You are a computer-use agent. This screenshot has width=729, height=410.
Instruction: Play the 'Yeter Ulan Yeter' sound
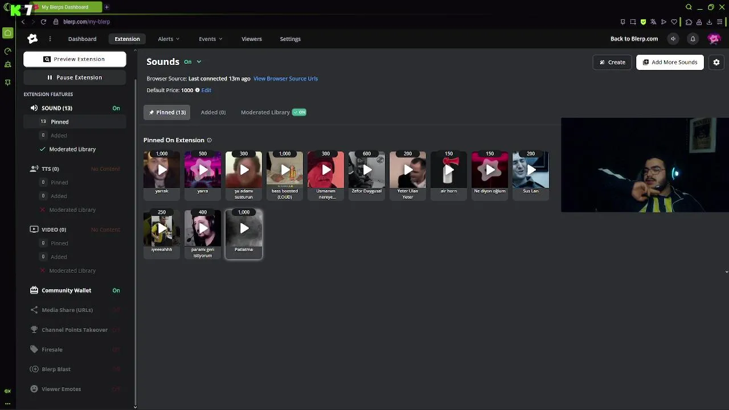pyautogui.click(x=408, y=170)
